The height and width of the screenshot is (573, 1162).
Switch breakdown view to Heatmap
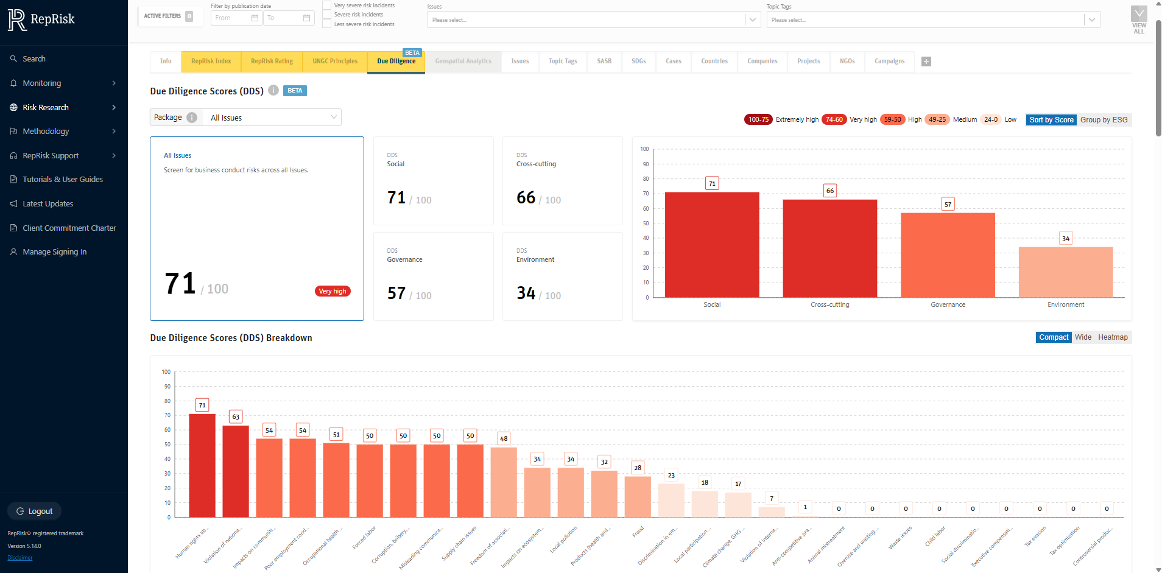pyautogui.click(x=1113, y=337)
